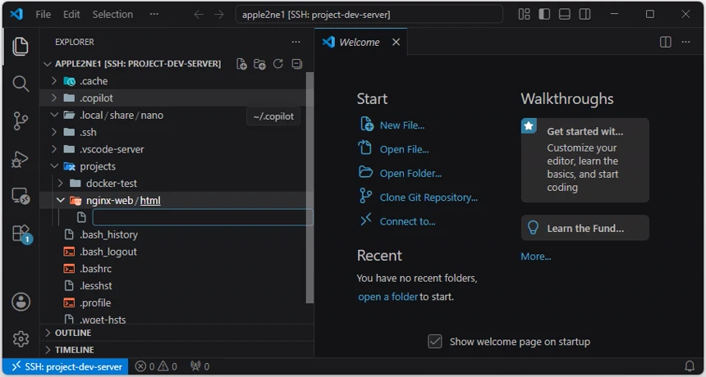Screen dimensions: 706x377
Task: Open the File menu
Action: (44, 15)
